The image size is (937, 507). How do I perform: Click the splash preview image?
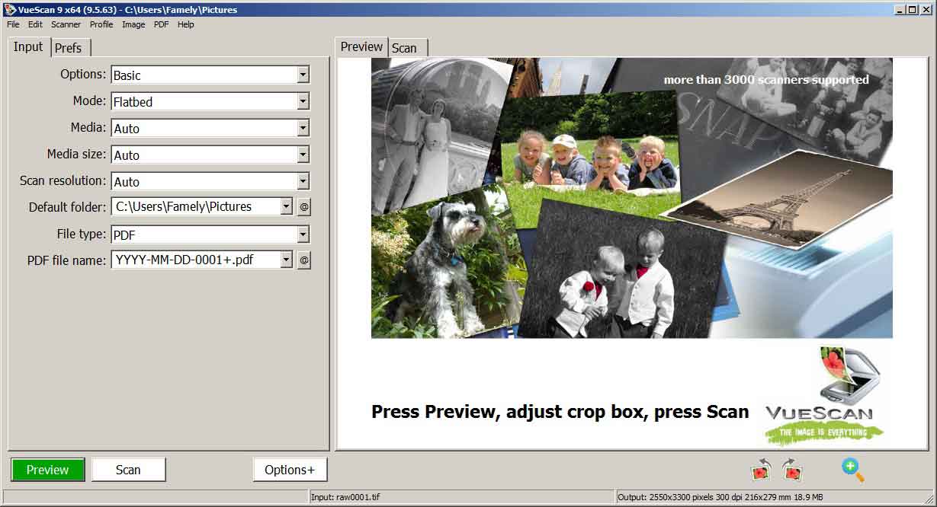click(631, 198)
